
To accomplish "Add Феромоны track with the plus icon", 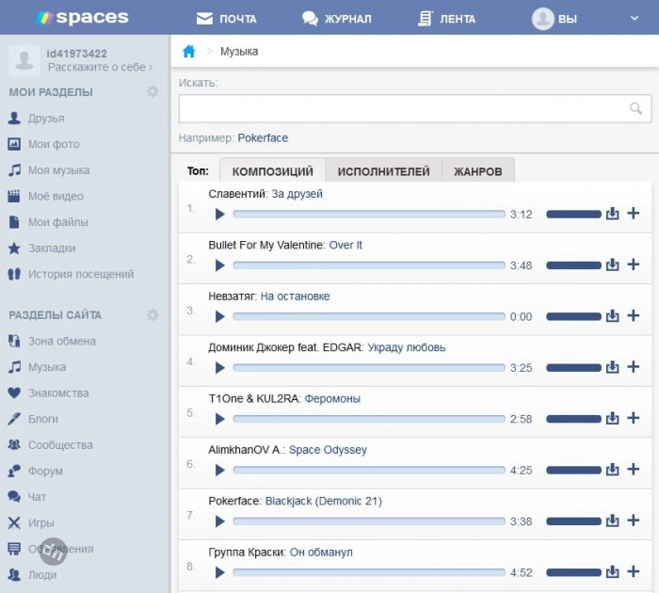I will pos(634,419).
